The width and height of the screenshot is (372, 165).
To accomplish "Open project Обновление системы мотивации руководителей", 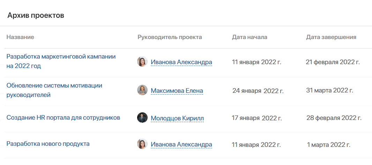I will click(54, 90).
